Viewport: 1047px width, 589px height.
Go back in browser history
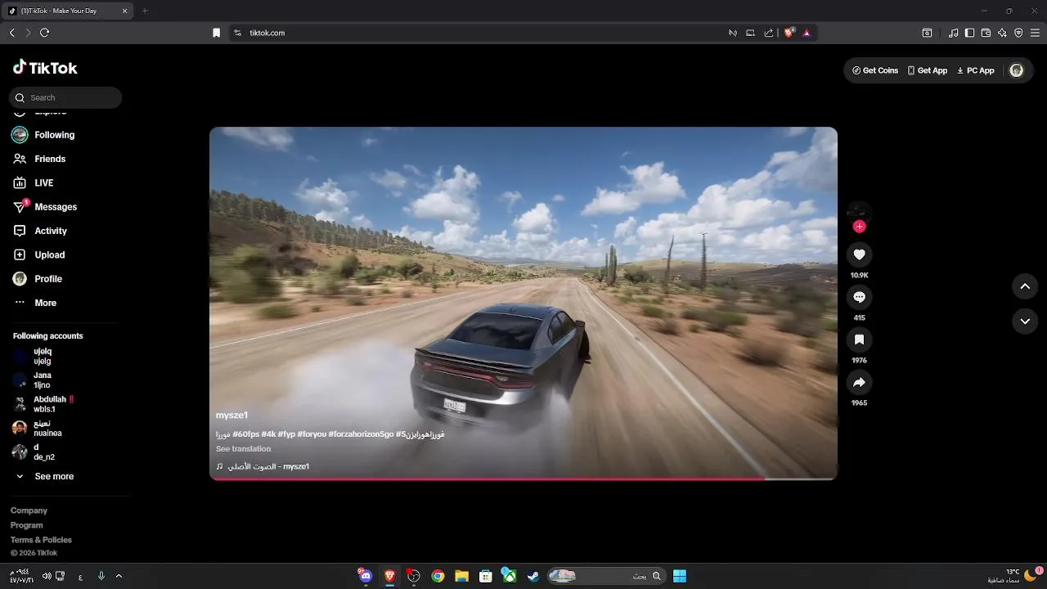(x=11, y=33)
